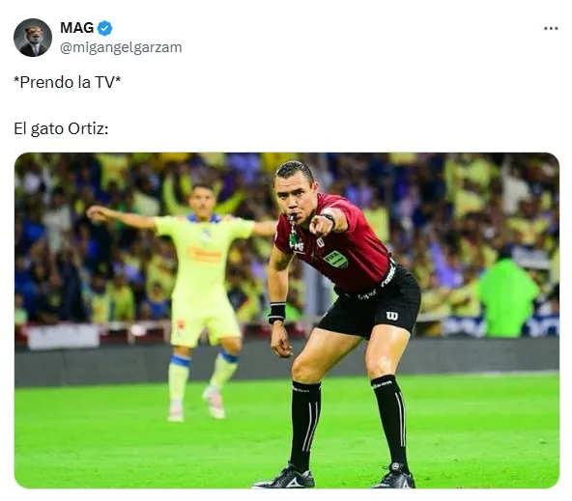572x501 pixels.
Task: Click the referee's whistle in the photo
Action: click(x=293, y=218)
